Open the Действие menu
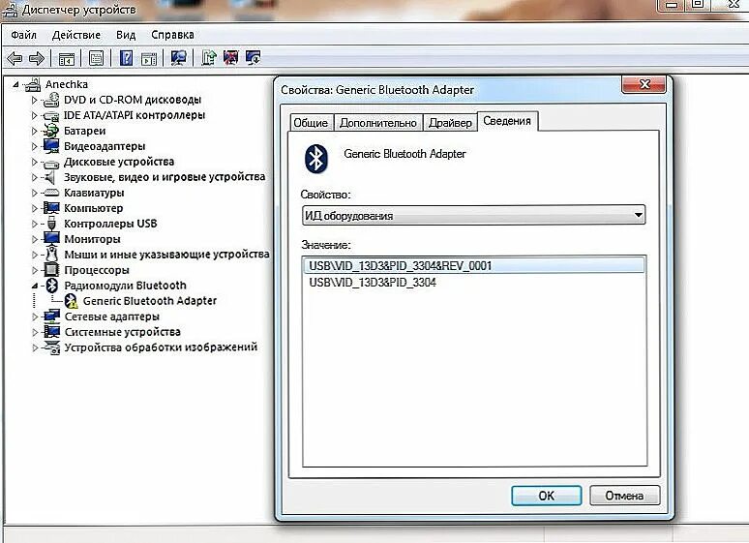 [x=76, y=35]
